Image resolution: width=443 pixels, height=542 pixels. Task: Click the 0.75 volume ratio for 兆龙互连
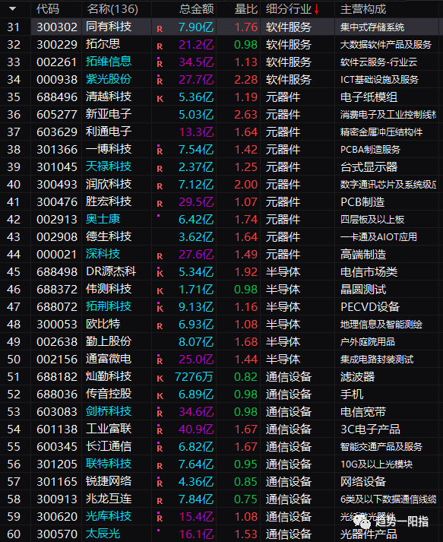pyautogui.click(x=246, y=499)
